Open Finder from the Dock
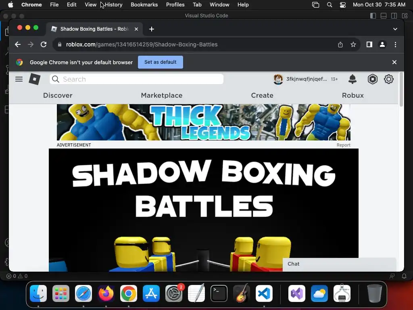Viewport: 413px width, 310px height. (x=38, y=293)
